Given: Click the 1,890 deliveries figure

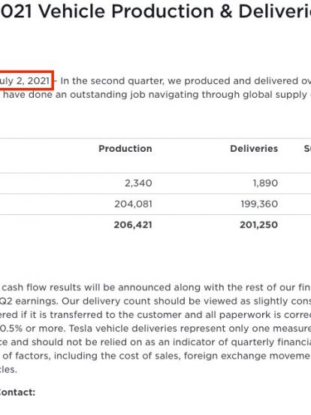Looking at the screenshot, I should [265, 183].
